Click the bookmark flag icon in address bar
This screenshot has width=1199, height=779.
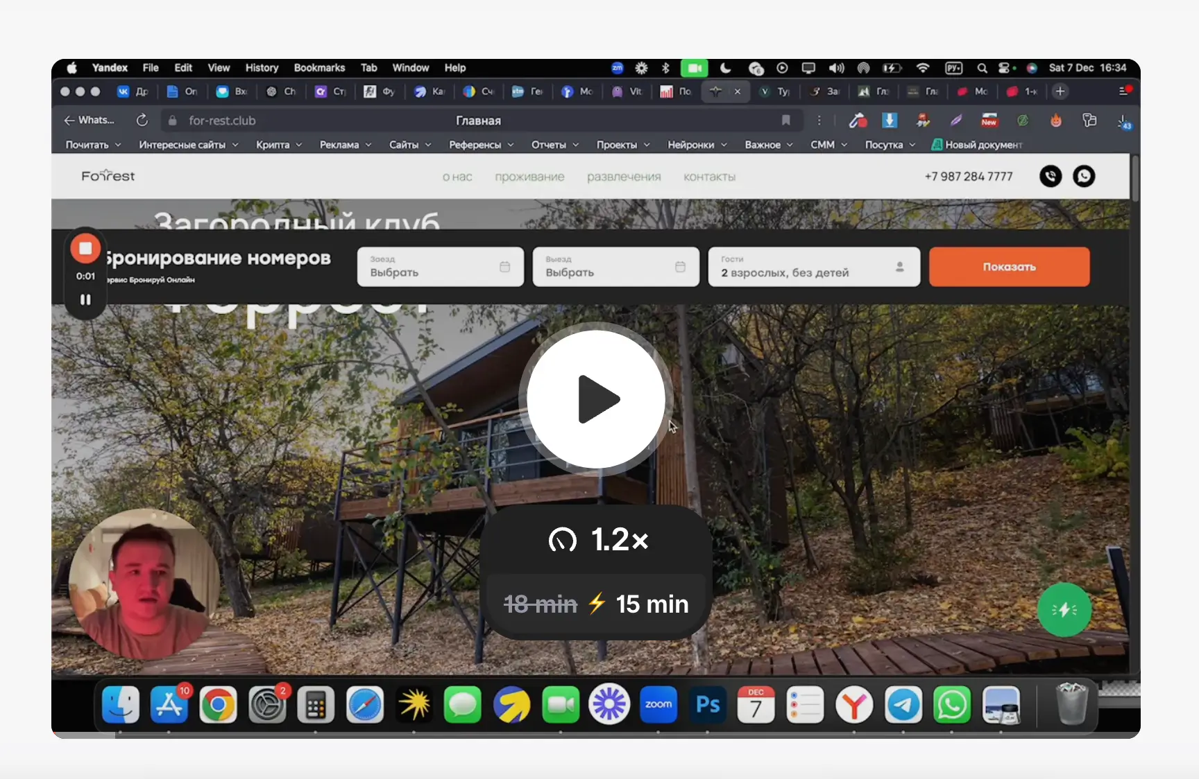[x=785, y=121]
